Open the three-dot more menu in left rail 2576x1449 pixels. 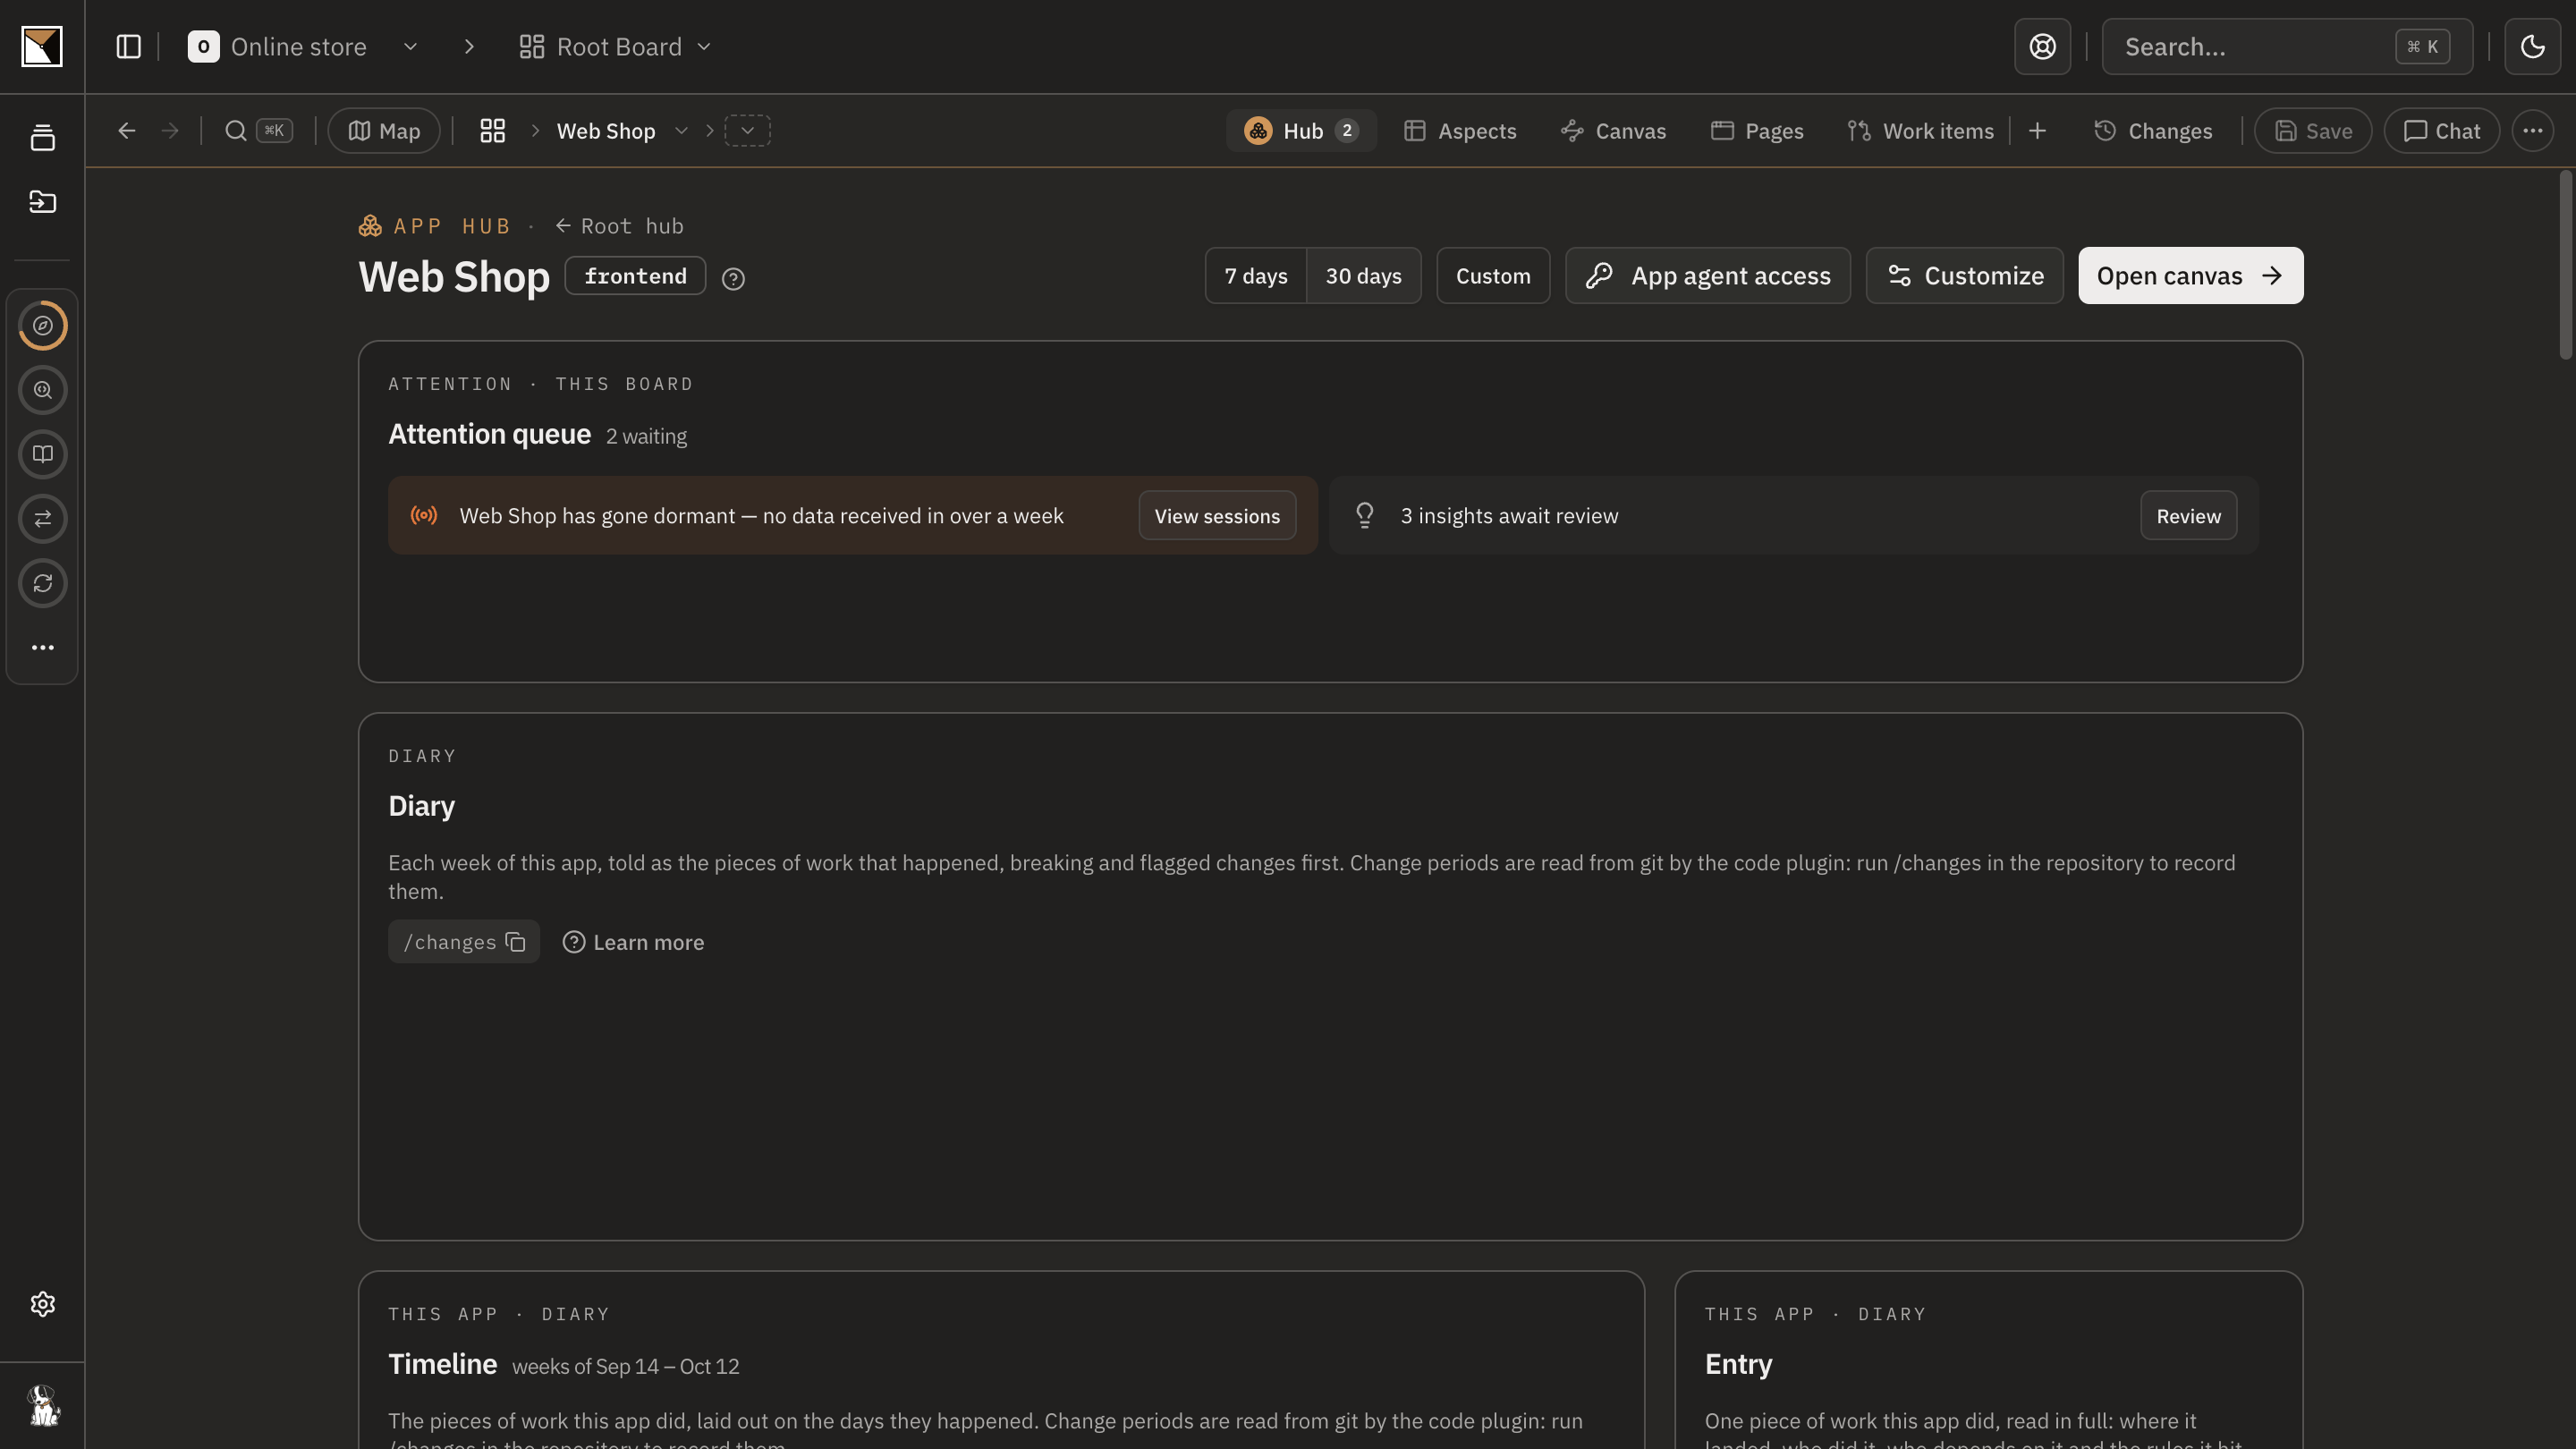tap(43, 648)
